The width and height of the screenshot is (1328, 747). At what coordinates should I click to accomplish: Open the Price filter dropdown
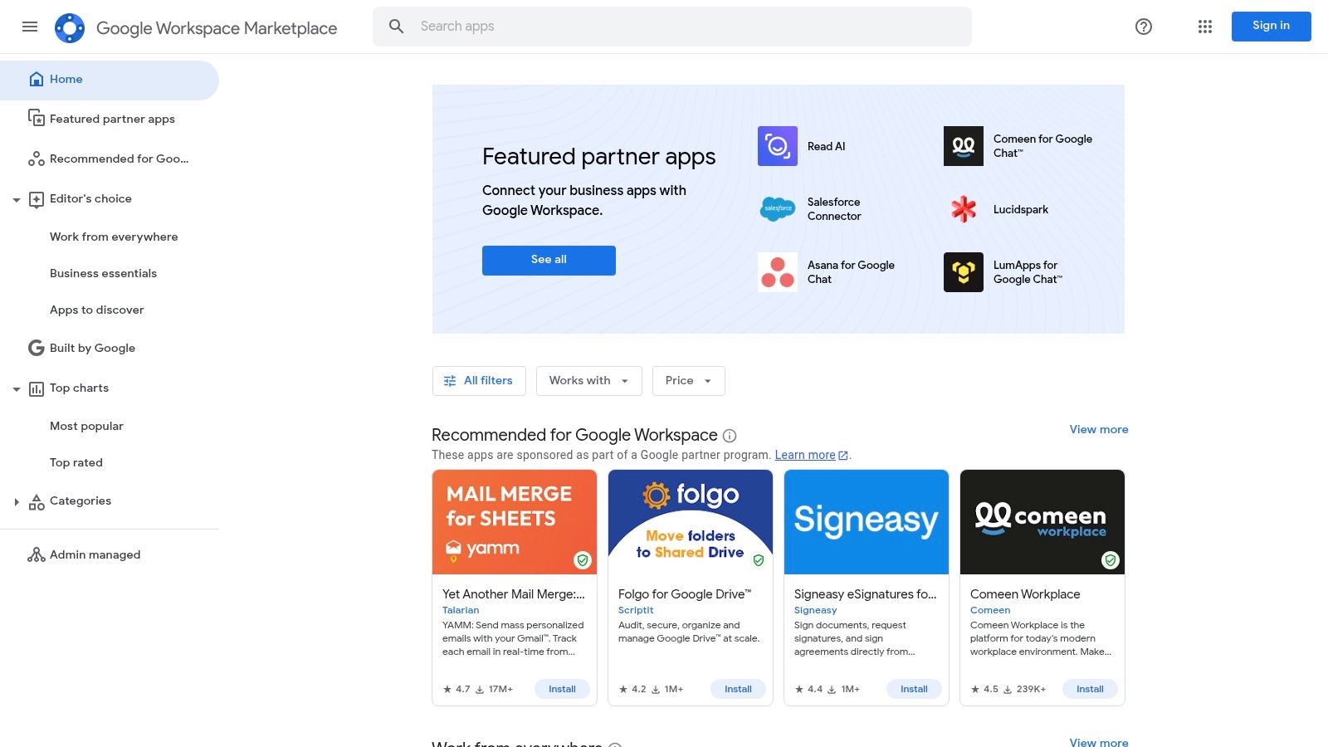[x=687, y=380]
